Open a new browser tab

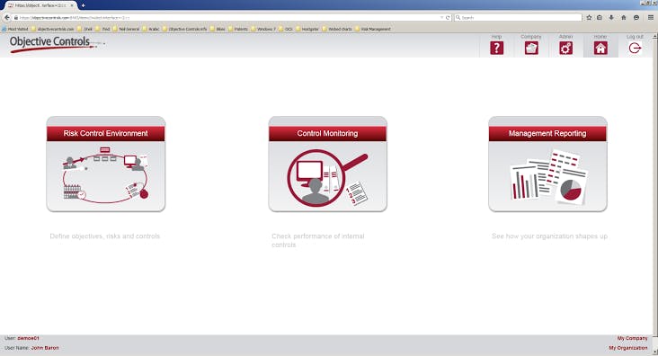coord(83,5)
